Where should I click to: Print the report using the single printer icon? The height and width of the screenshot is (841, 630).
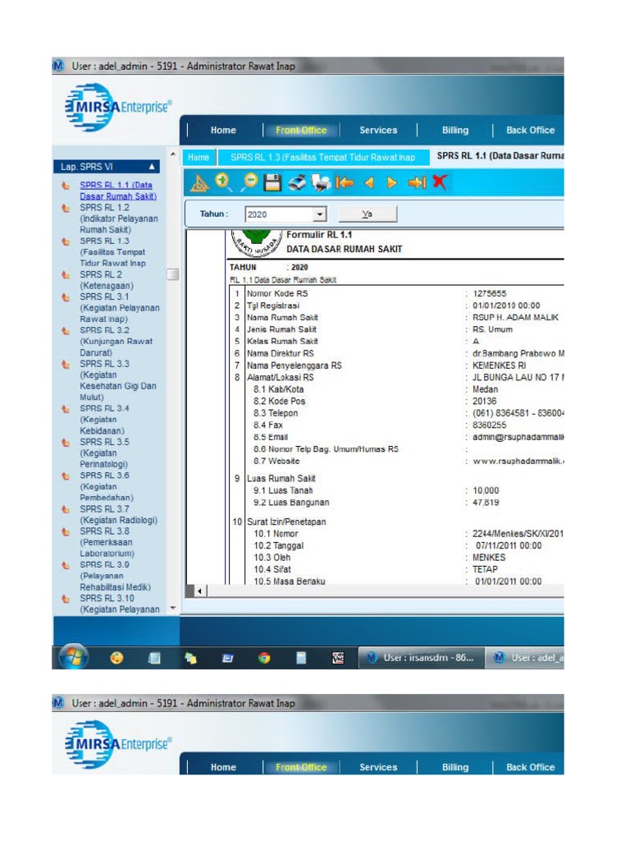coord(297,183)
